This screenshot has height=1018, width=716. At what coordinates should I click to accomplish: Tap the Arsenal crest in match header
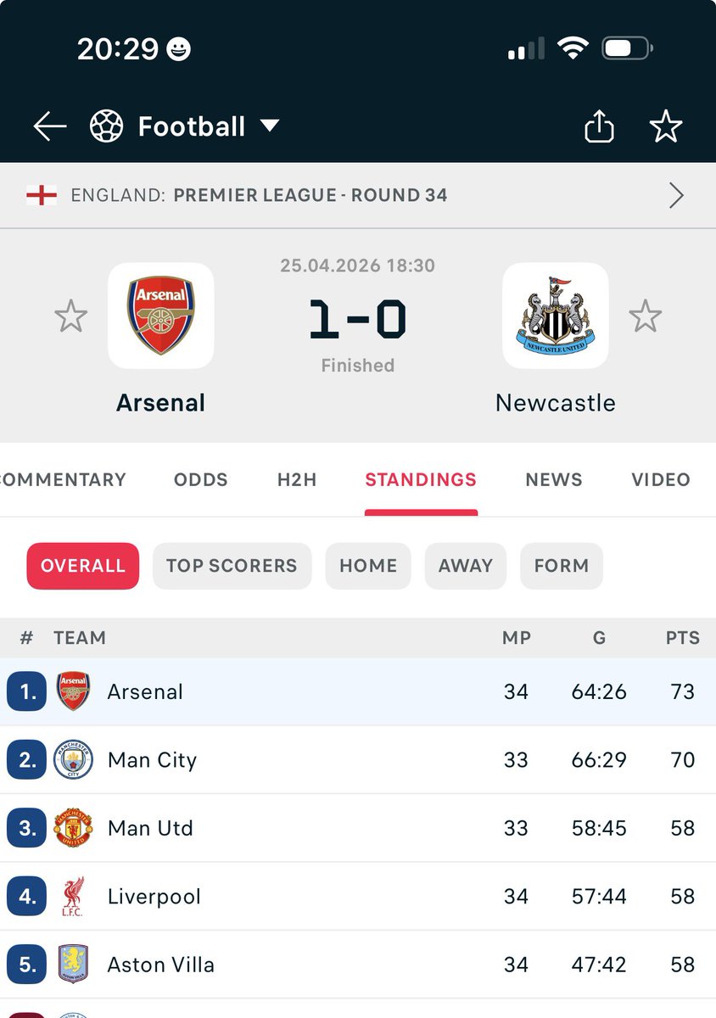(161, 316)
